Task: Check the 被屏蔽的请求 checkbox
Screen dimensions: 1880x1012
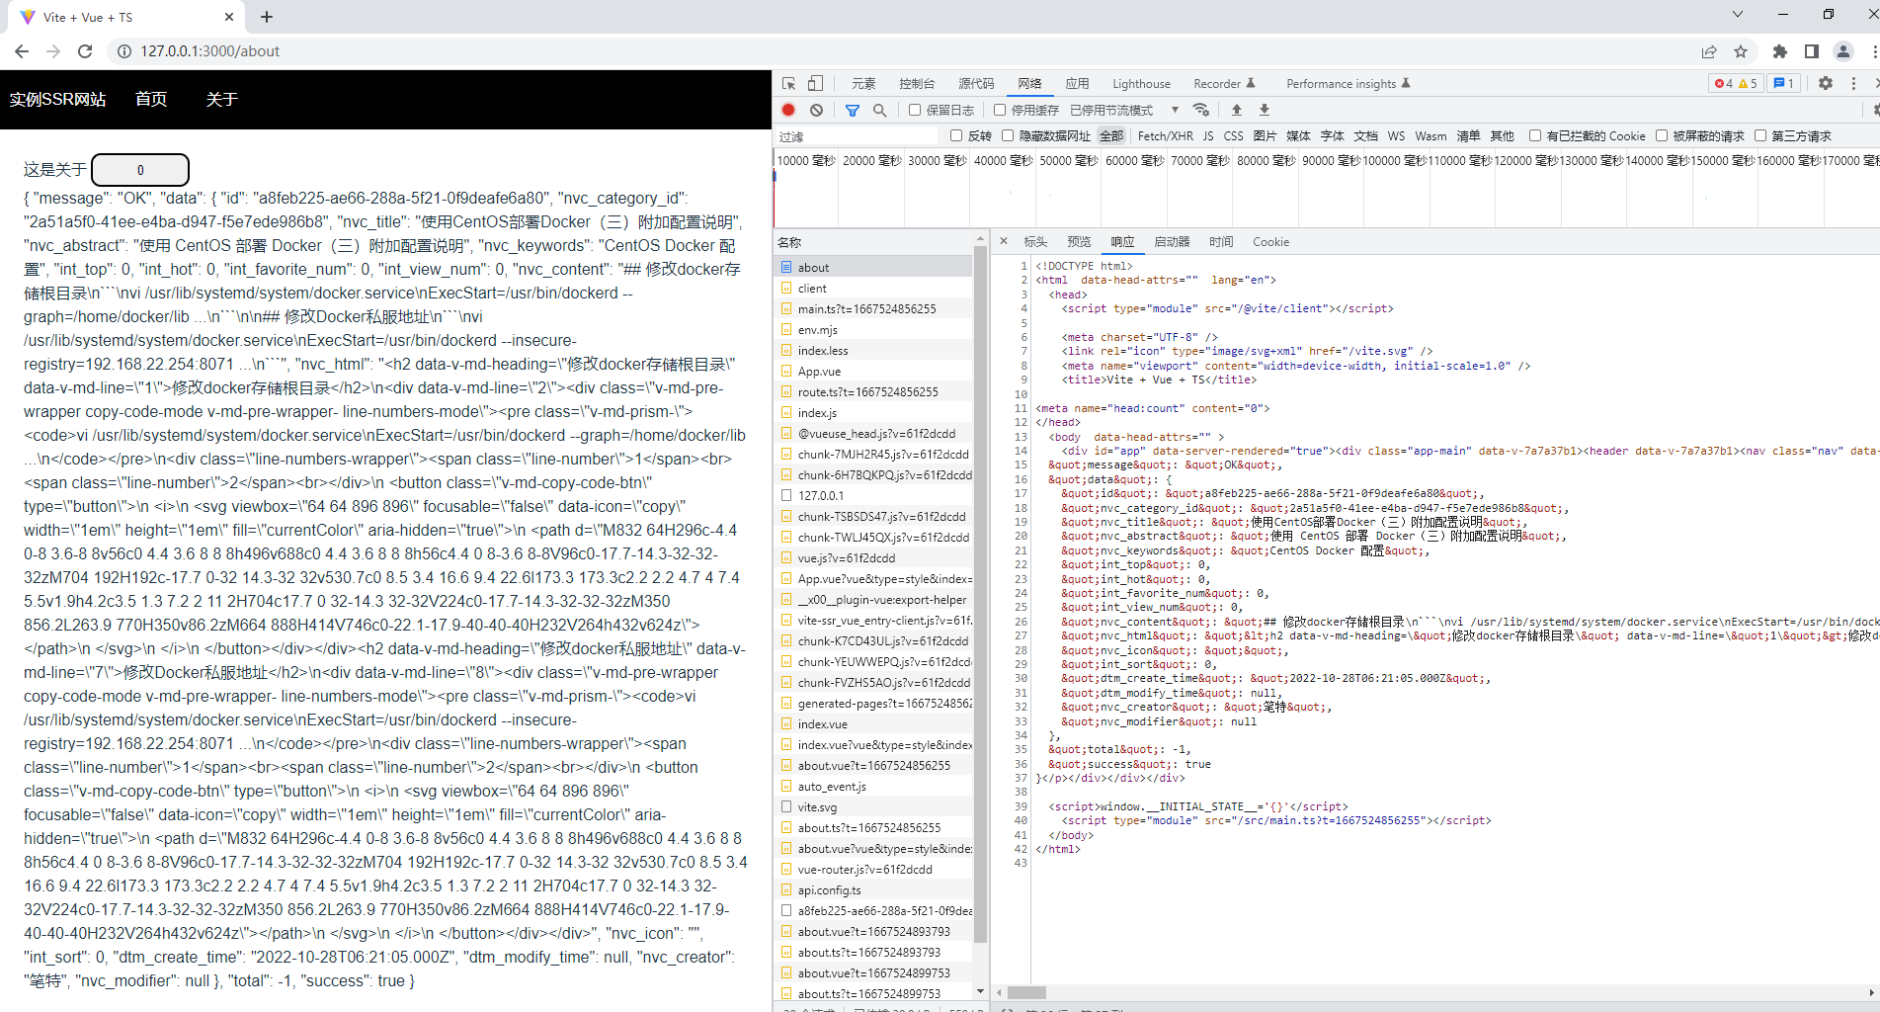Action: click(x=1662, y=135)
